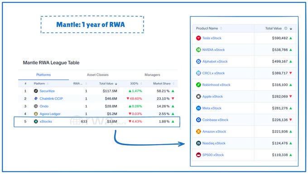Open the Tesla xStock product link
The height and width of the screenshot is (174, 308).
[x=212, y=38]
